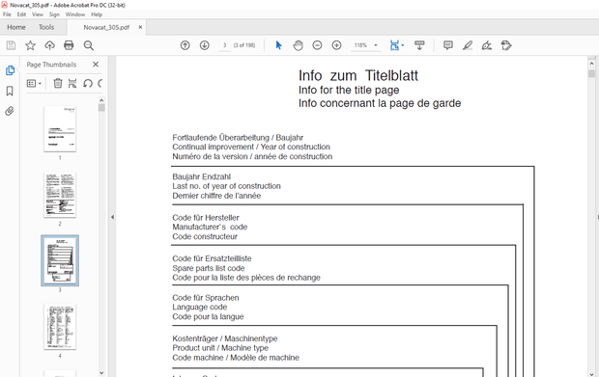Add a comment sticky note

pyautogui.click(x=448, y=45)
